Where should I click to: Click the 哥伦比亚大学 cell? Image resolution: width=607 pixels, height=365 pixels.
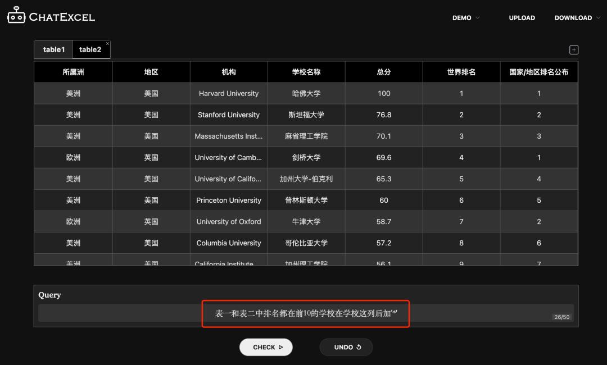coord(306,243)
